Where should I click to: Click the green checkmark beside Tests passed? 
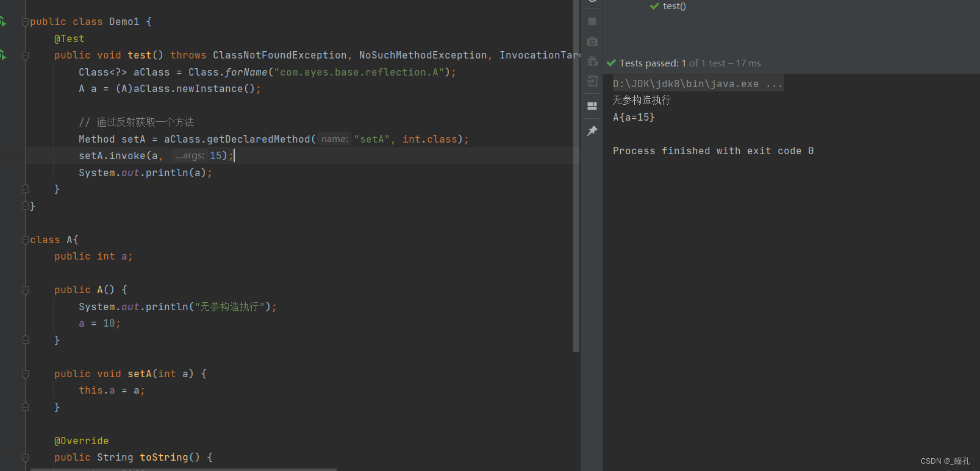point(611,63)
